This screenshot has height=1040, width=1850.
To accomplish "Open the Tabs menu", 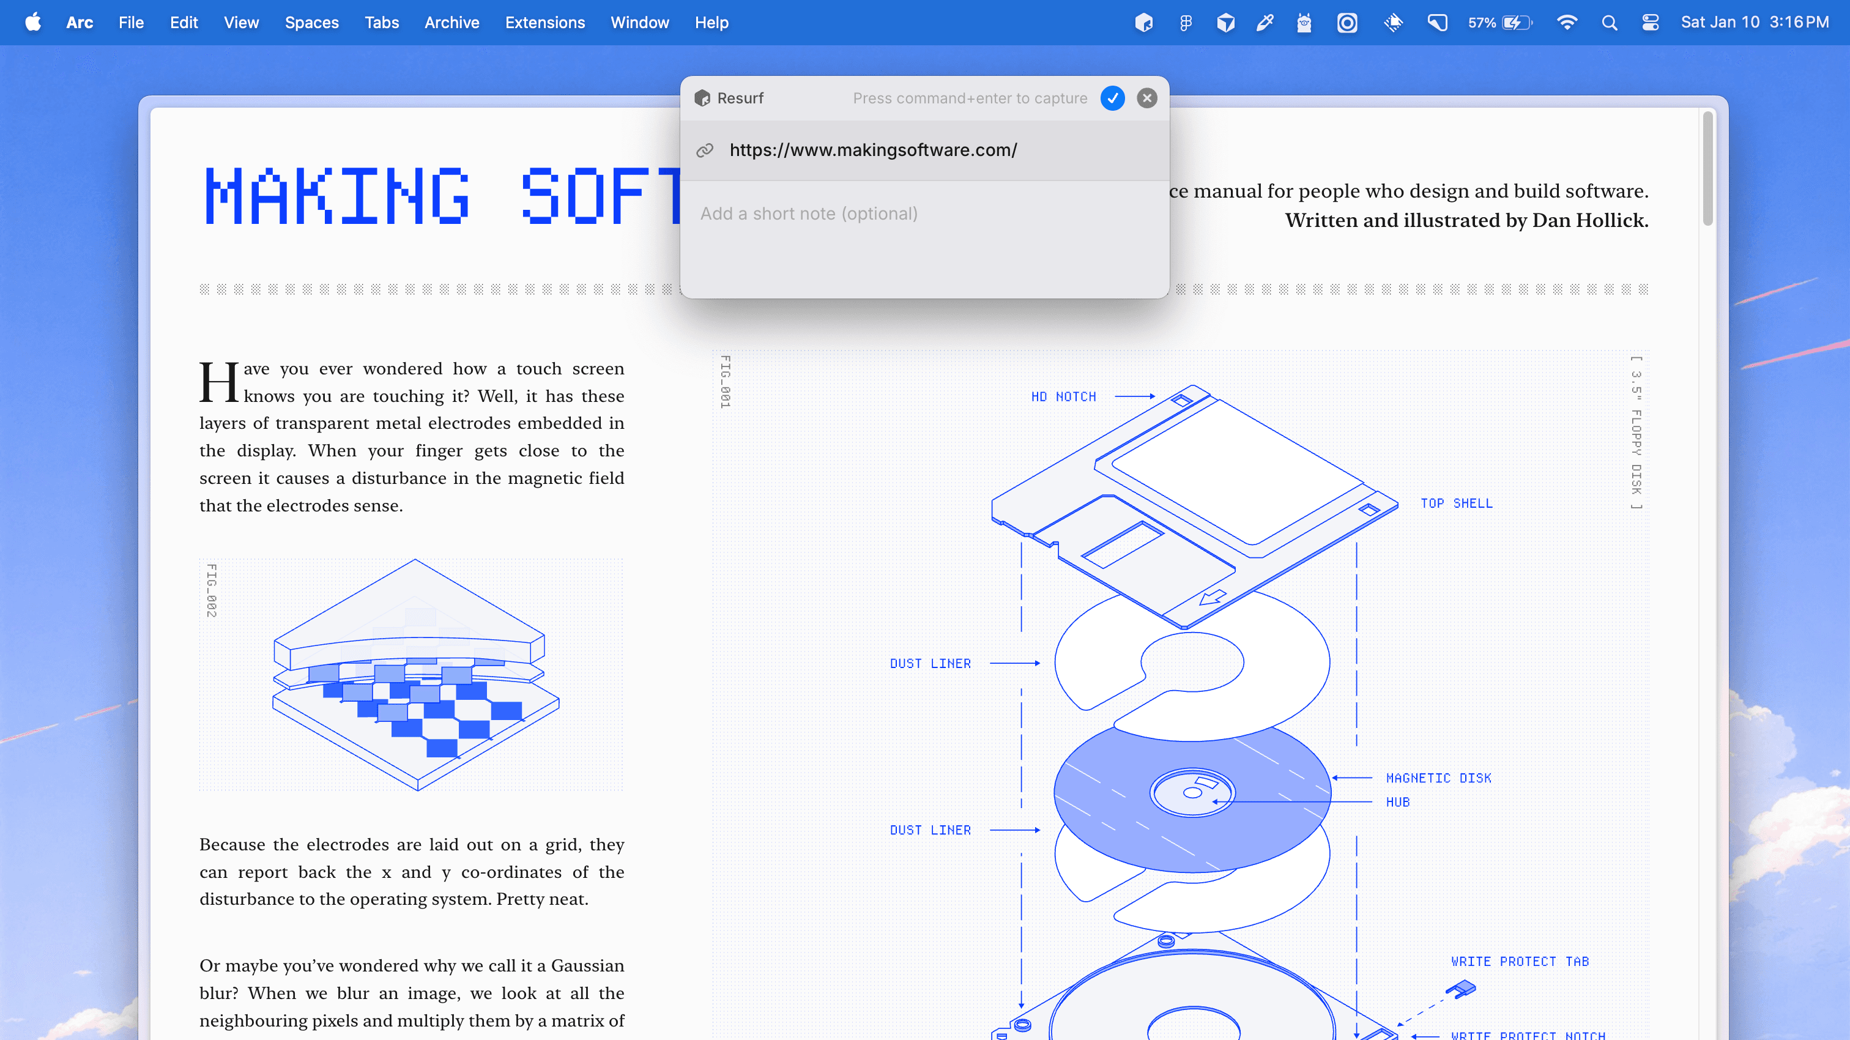I will [381, 23].
